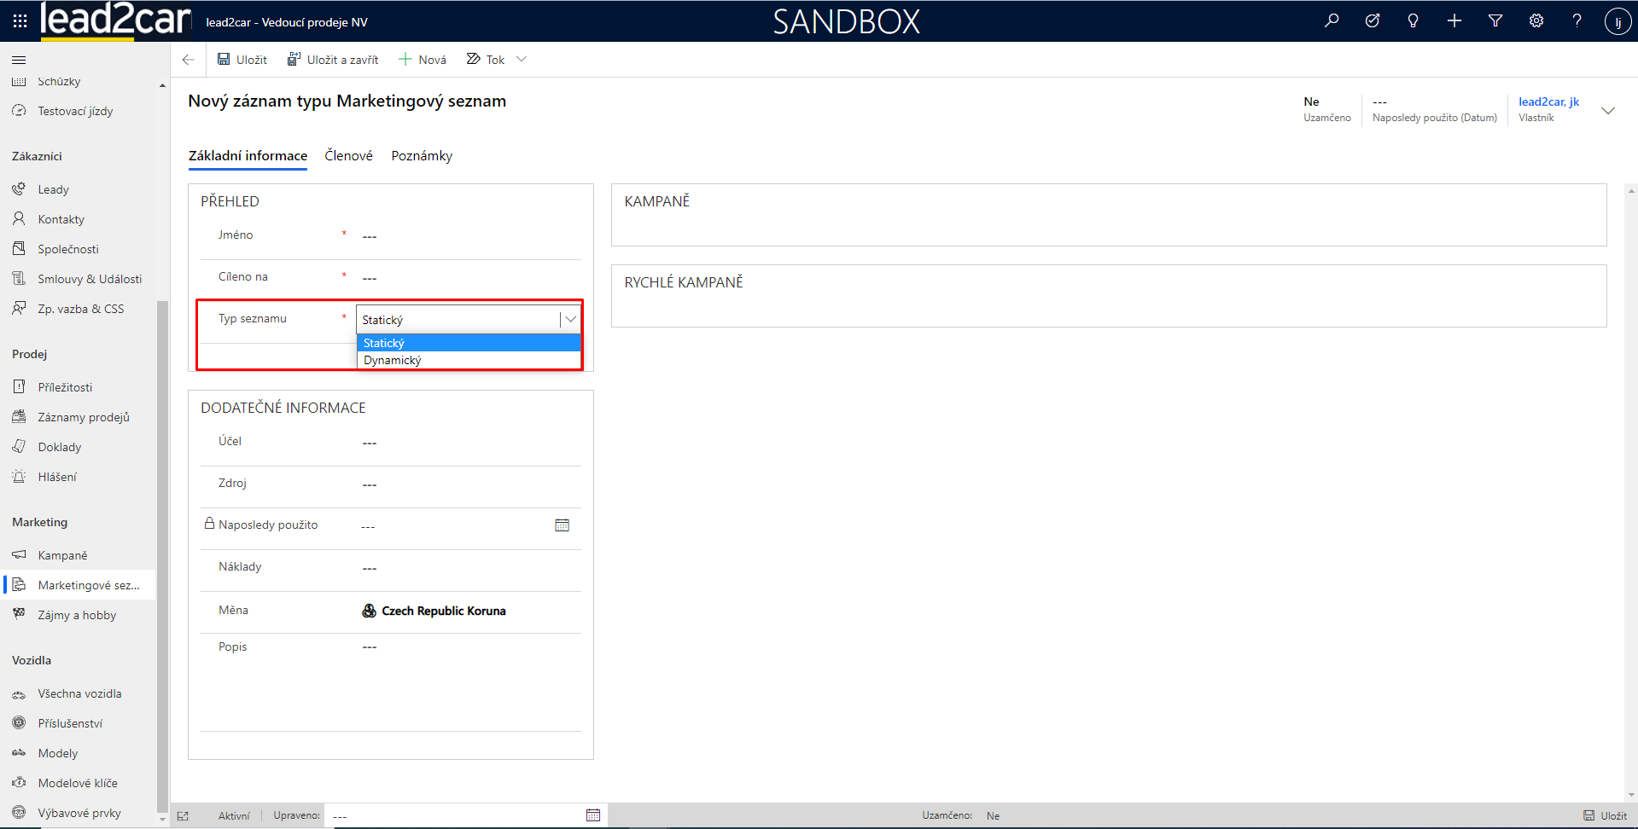The width and height of the screenshot is (1638, 829).
Task: Open the settings gear icon
Action: click(x=1536, y=21)
